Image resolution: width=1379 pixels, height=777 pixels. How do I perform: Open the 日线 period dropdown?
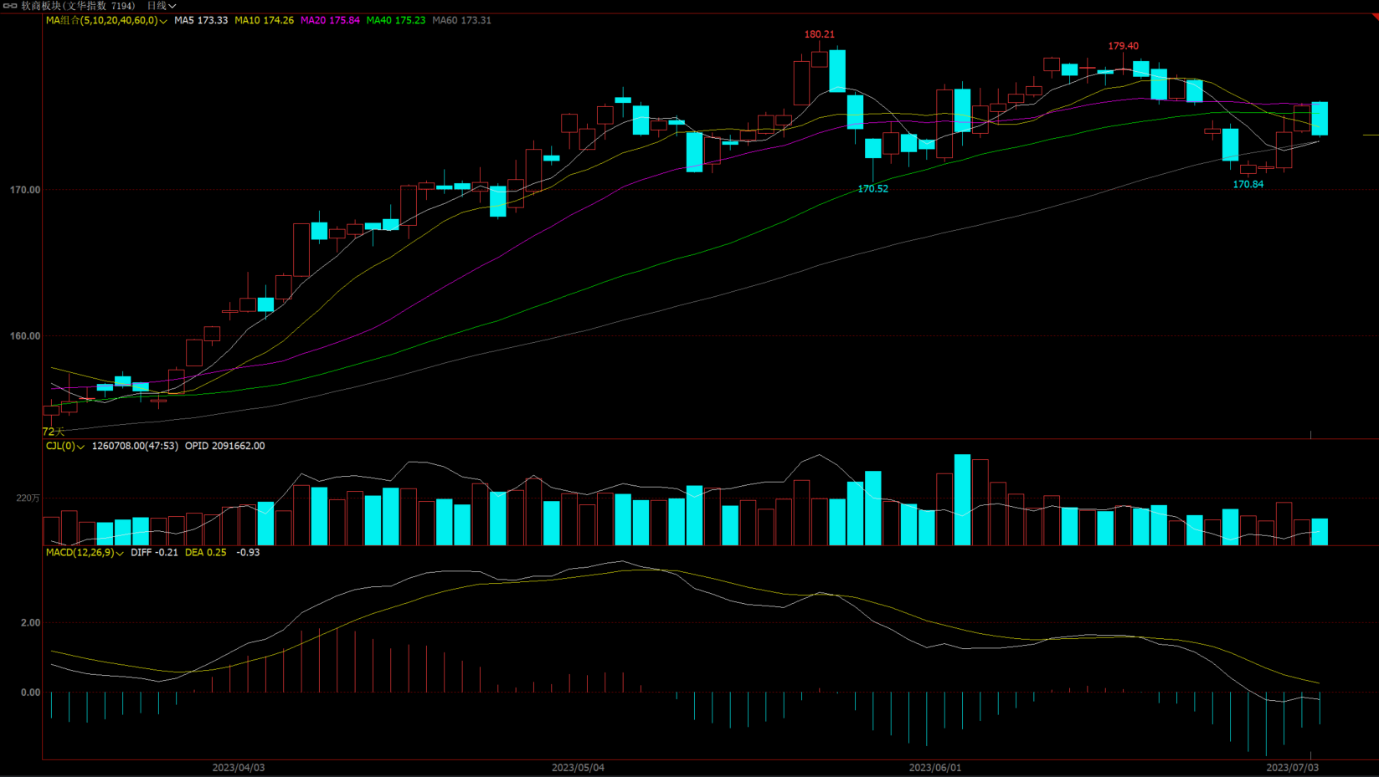click(162, 6)
